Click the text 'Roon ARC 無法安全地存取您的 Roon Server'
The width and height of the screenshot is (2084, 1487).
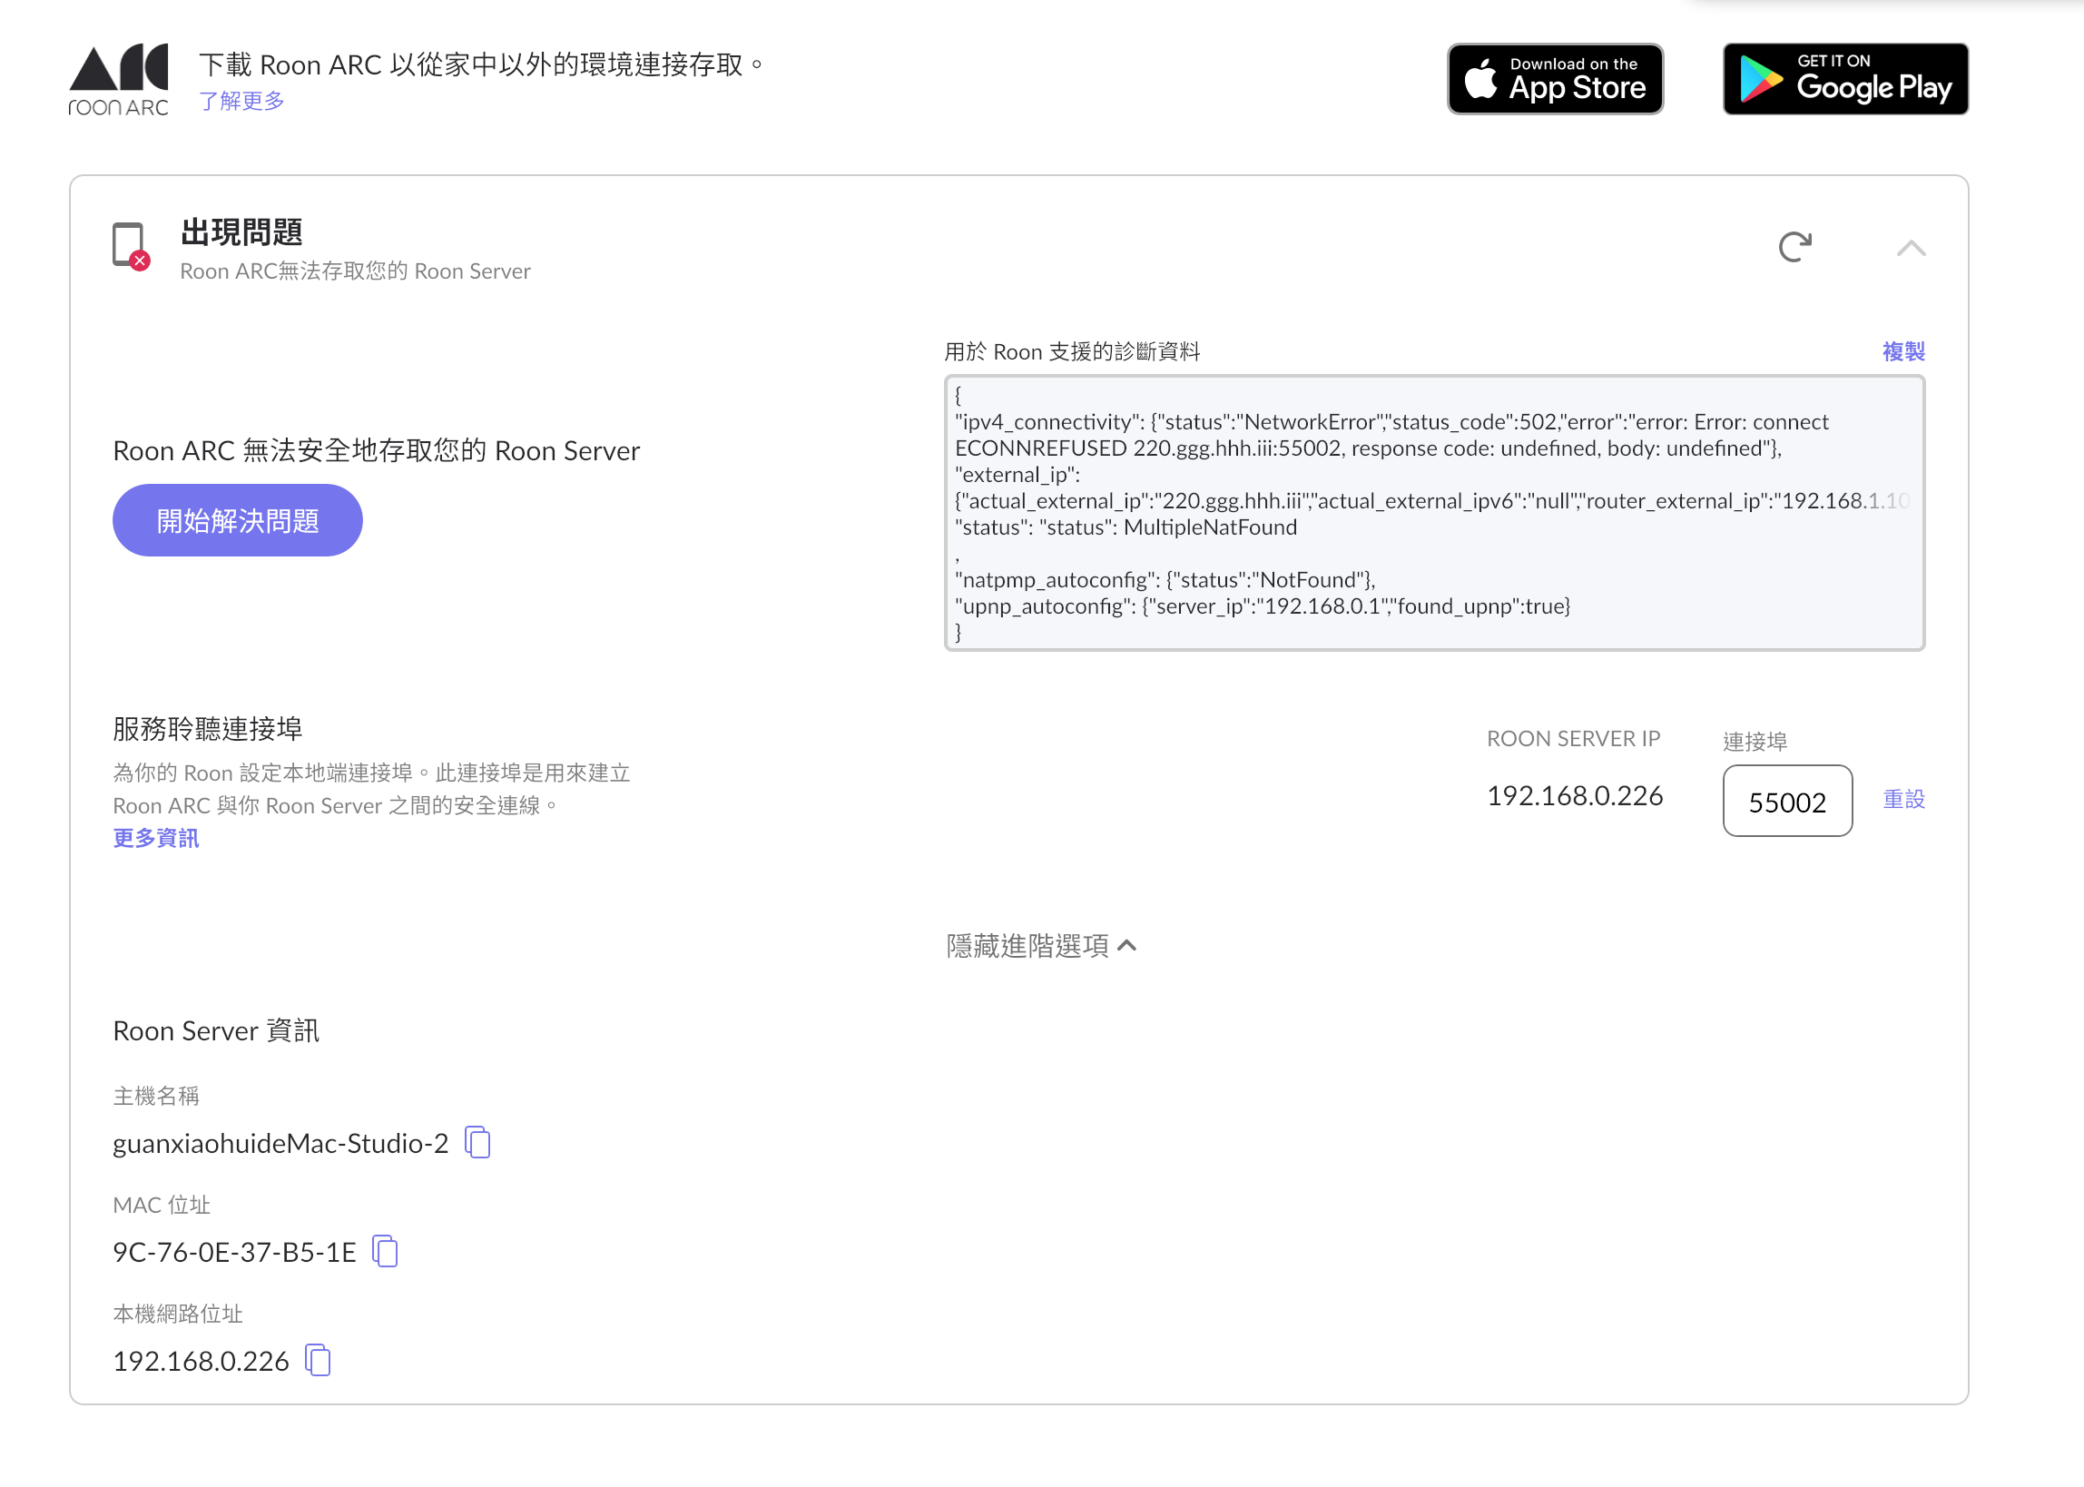[x=376, y=451]
